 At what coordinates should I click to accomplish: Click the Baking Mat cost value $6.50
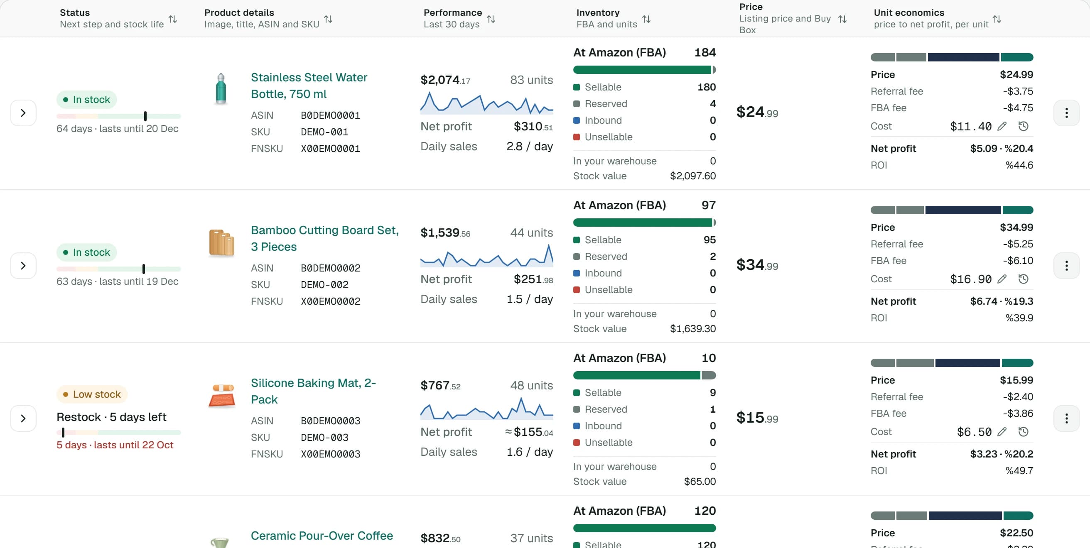coord(974,432)
